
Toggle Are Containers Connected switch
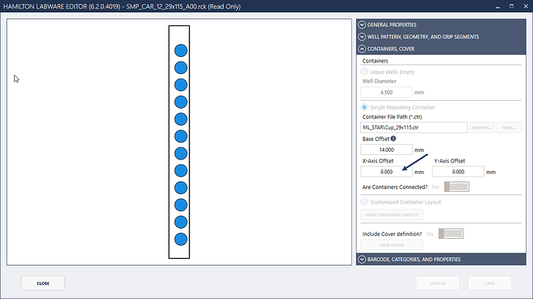457,186
